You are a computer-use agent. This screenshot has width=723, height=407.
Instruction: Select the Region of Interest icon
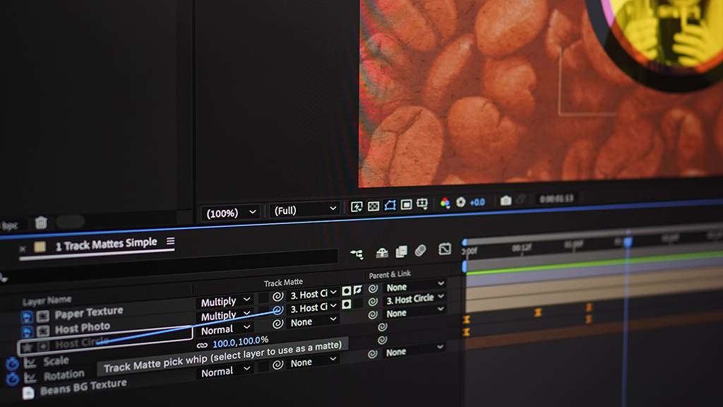click(x=406, y=204)
